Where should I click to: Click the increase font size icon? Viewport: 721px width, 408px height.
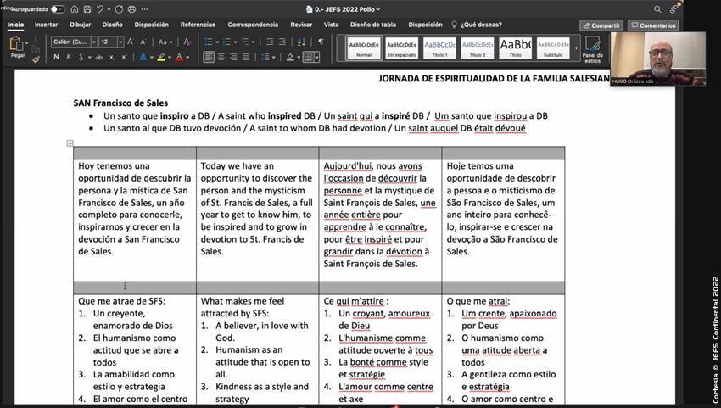pyautogui.click(x=131, y=42)
